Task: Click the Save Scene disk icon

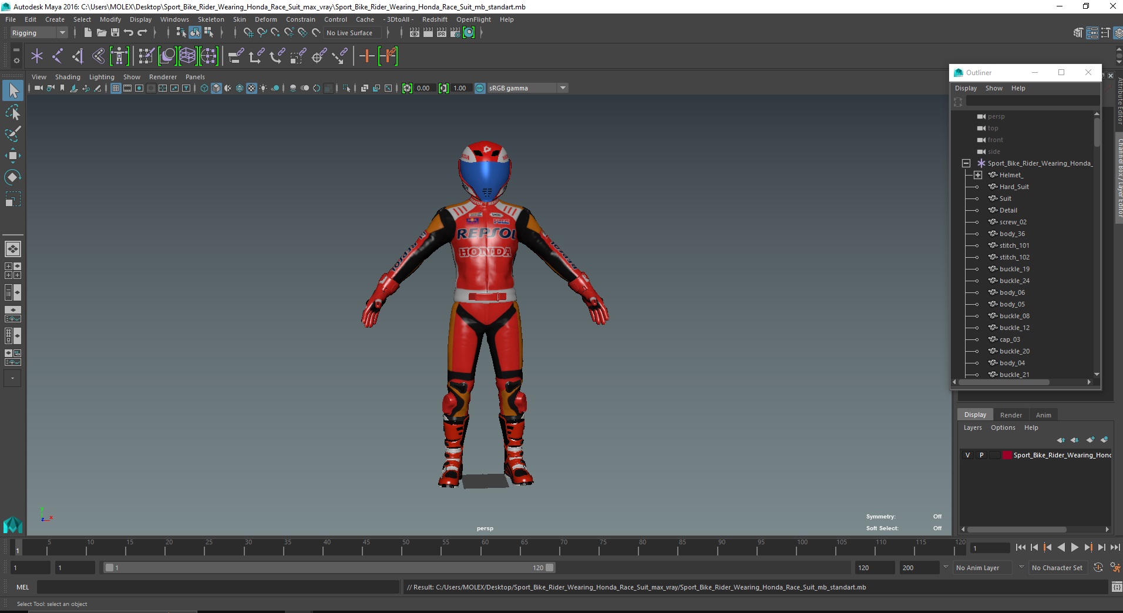Action: 115,32
